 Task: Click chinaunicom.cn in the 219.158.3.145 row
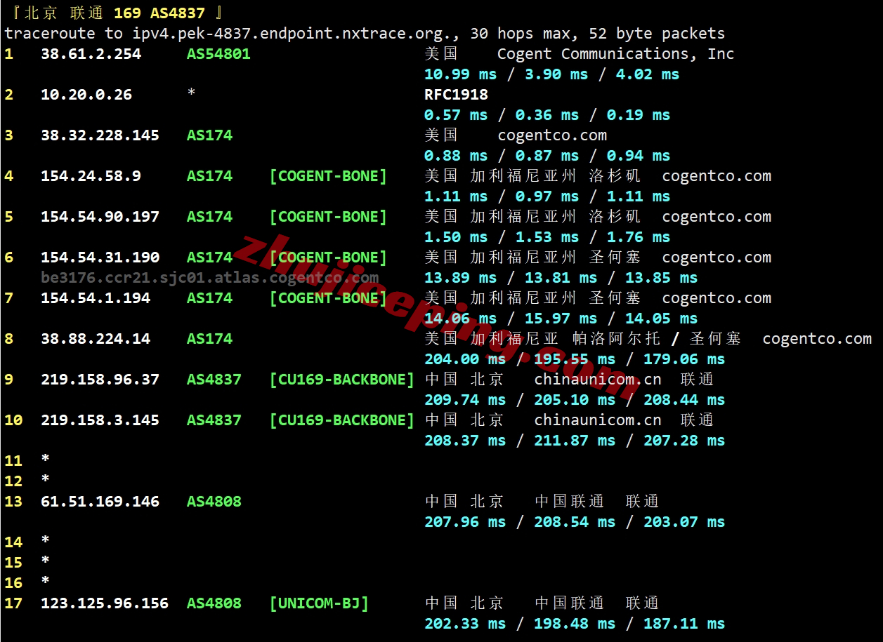click(598, 420)
